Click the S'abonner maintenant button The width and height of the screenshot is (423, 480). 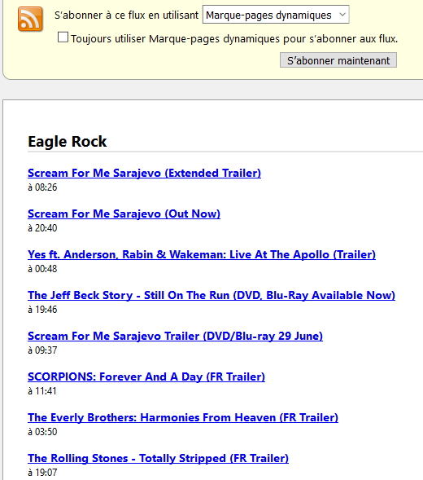338,60
